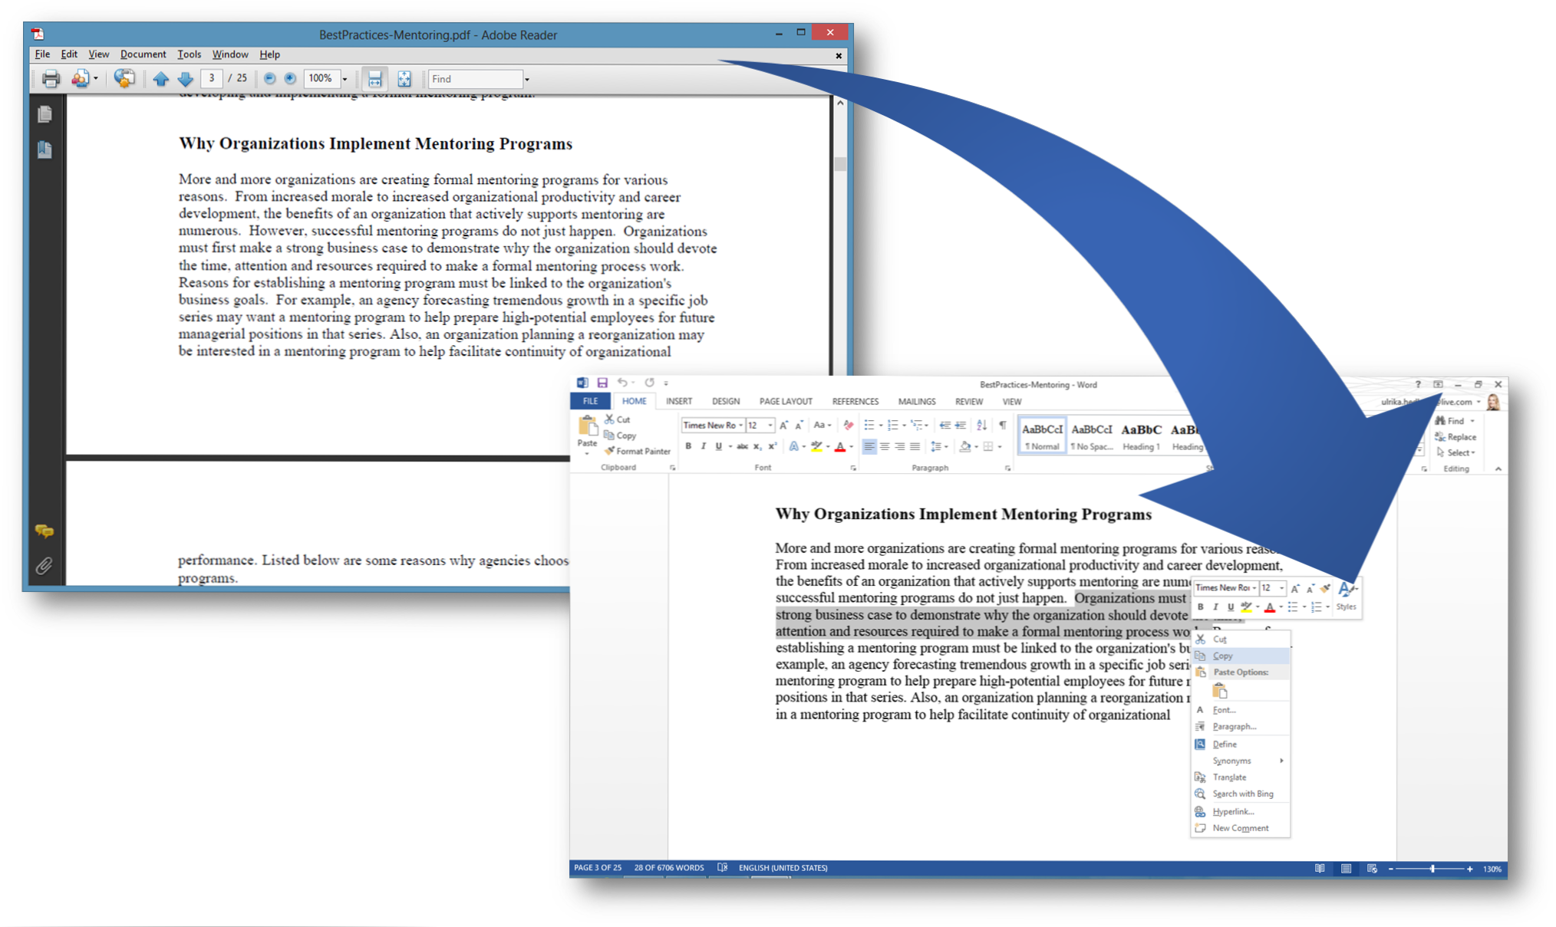Image resolution: width=1556 pixels, height=927 pixels.
Task: Click Styles button in the mini toolbar
Action: point(1346,597)
